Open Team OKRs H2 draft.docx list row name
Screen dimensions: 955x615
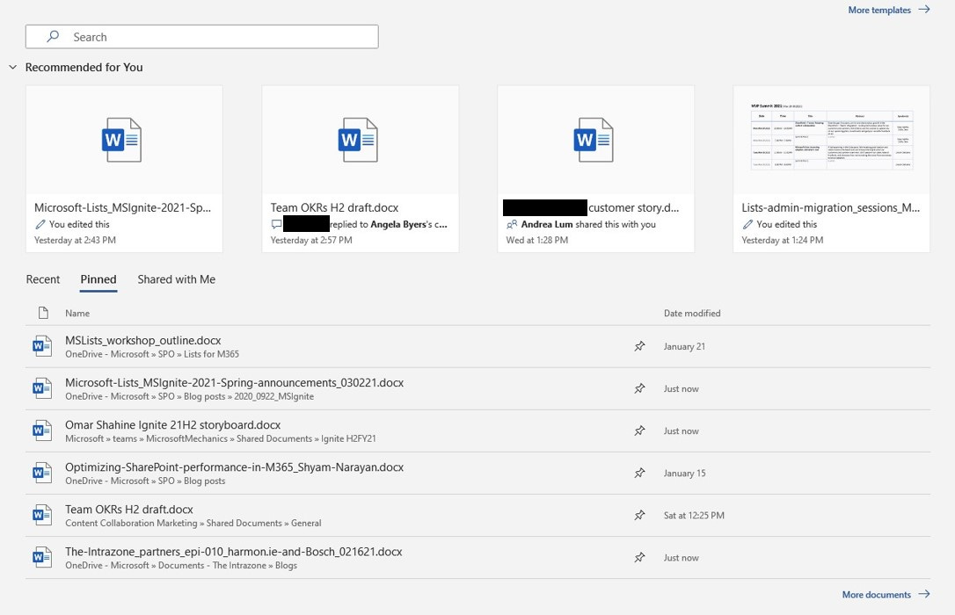129,510
